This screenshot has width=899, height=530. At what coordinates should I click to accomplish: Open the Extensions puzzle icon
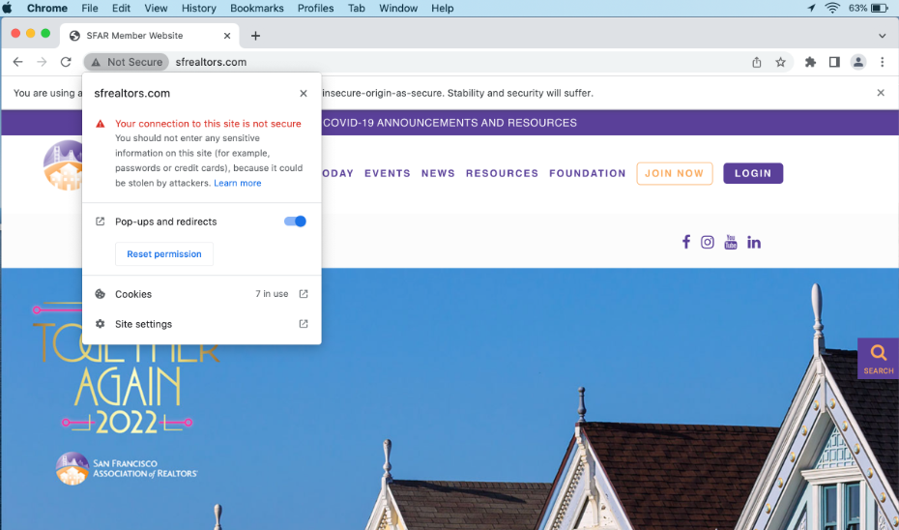click(810, 62)
